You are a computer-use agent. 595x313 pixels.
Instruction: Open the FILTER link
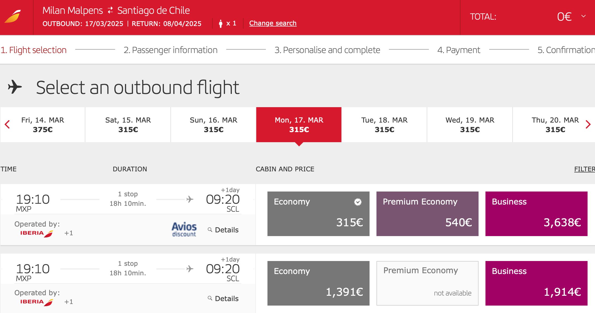pyautogui.click(x=584, y=169)
